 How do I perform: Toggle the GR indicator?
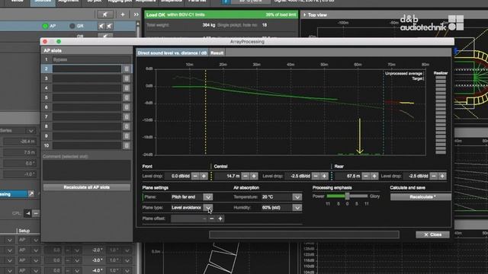pyautogui.click(x=72, y=26)
